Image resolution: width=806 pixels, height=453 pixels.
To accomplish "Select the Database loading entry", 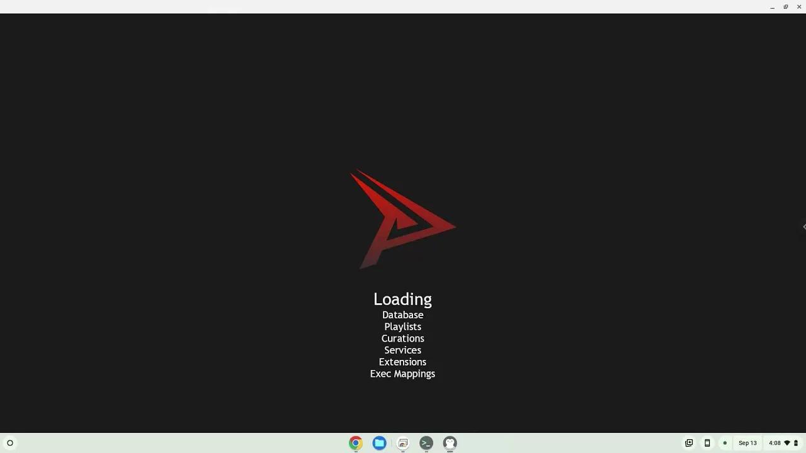I will (402, 315).
